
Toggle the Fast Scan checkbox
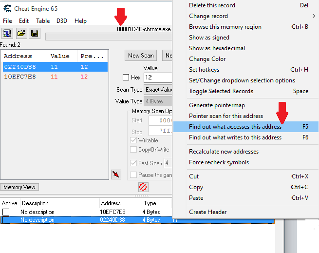(x=133, y=163)
